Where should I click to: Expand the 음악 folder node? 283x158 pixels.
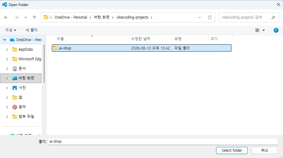pos(7,107)
